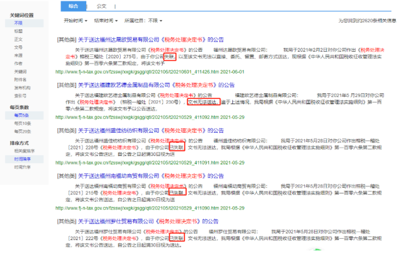Choose 文号 in keyword position list
This screenshot has width=399, height=264.
pos(18,47)
